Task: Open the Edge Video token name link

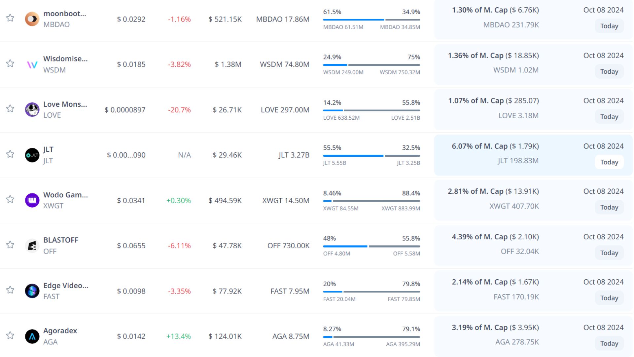Action: point(66,286)
